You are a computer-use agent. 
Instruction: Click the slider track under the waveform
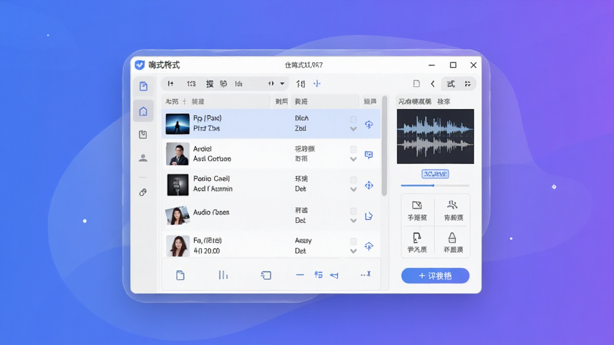point(435,186)
